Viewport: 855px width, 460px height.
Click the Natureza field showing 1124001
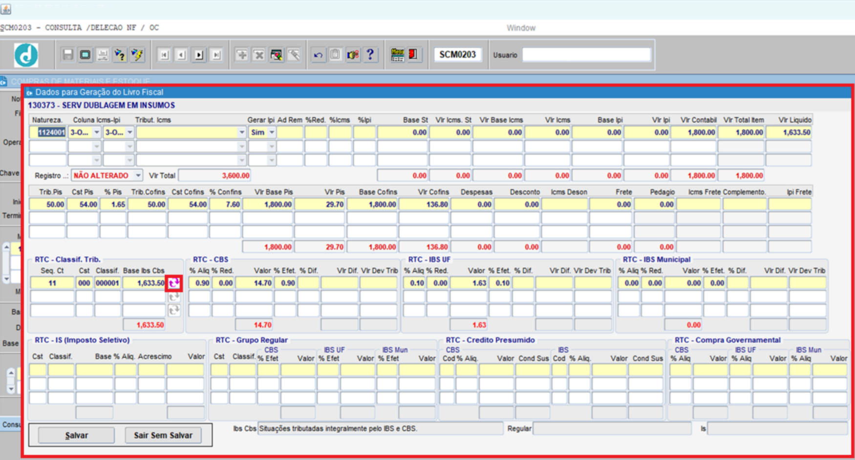pos(47,132)
